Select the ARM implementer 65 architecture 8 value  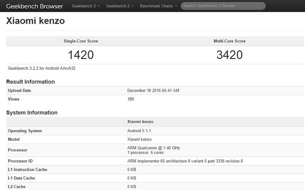tap(185, 161)
